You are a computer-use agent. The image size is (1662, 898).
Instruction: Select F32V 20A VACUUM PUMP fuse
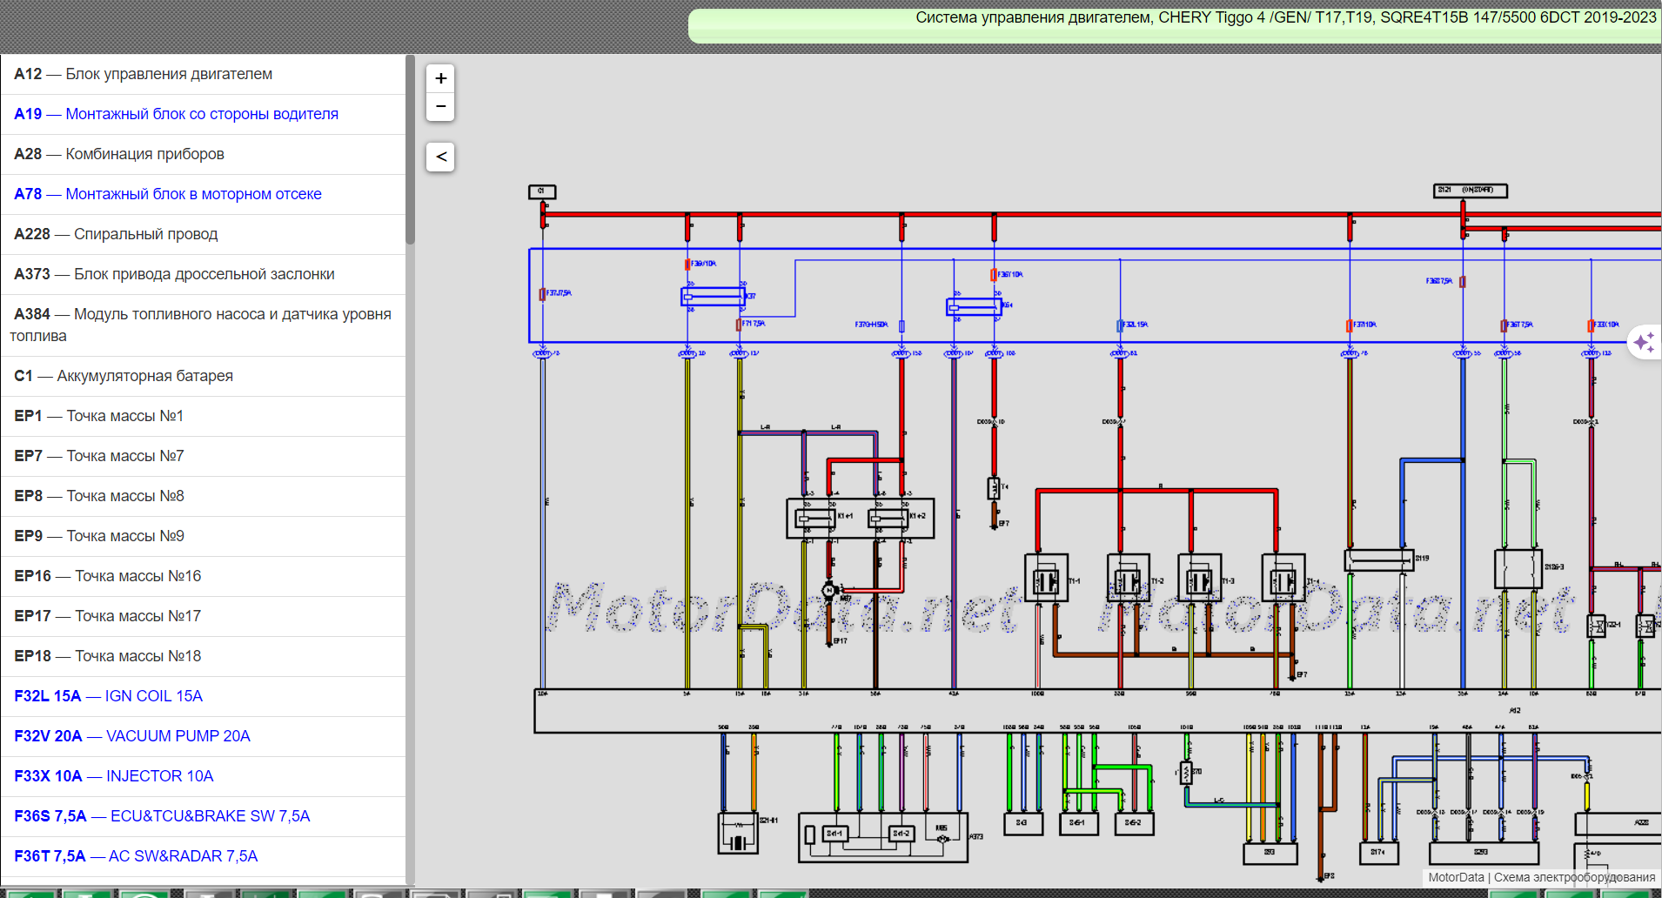(x=132, y=736)
